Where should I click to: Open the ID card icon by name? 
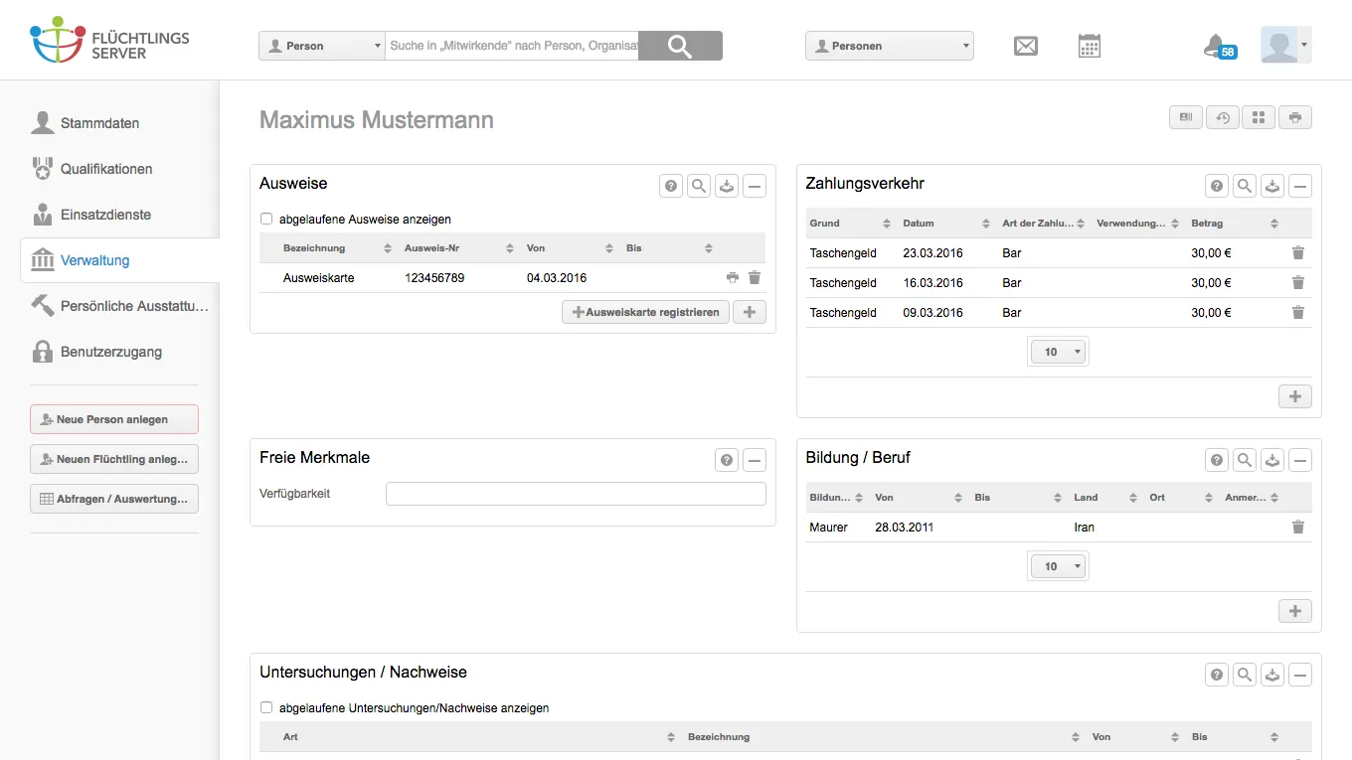[x=1186, y=117]
